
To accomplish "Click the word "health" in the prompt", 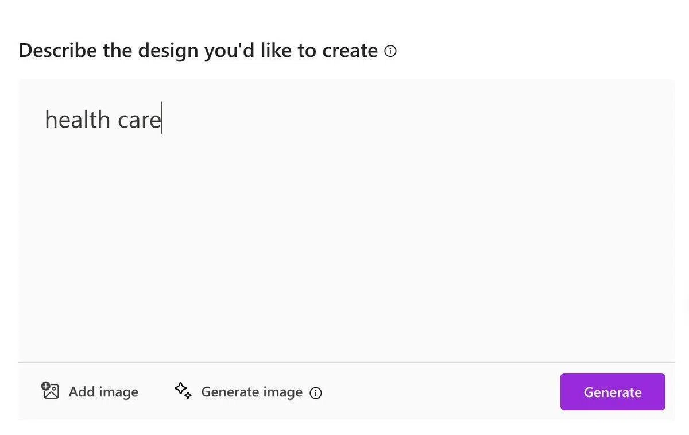I will (x=78, y=120).
